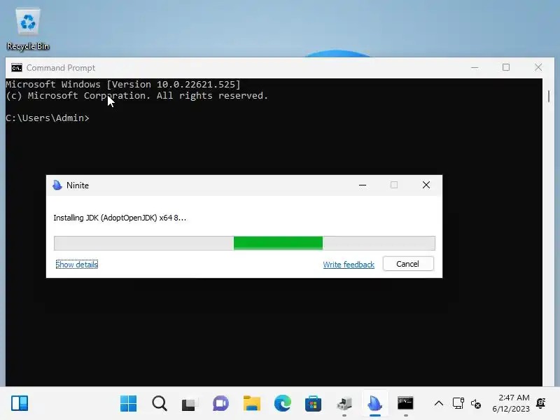The height and width of the screenshot is (420, 560).
Task: Switch to Ninite on the taskbar
Action: (x=375, y=404)
